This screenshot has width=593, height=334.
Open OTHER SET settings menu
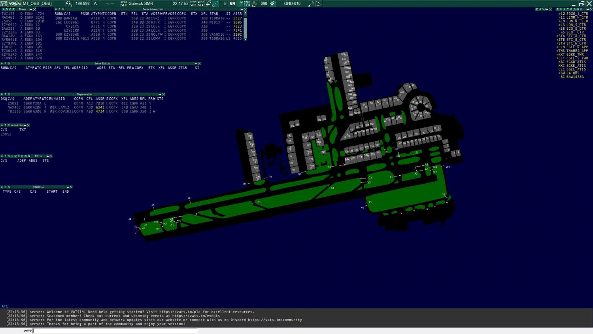point(193,4)
